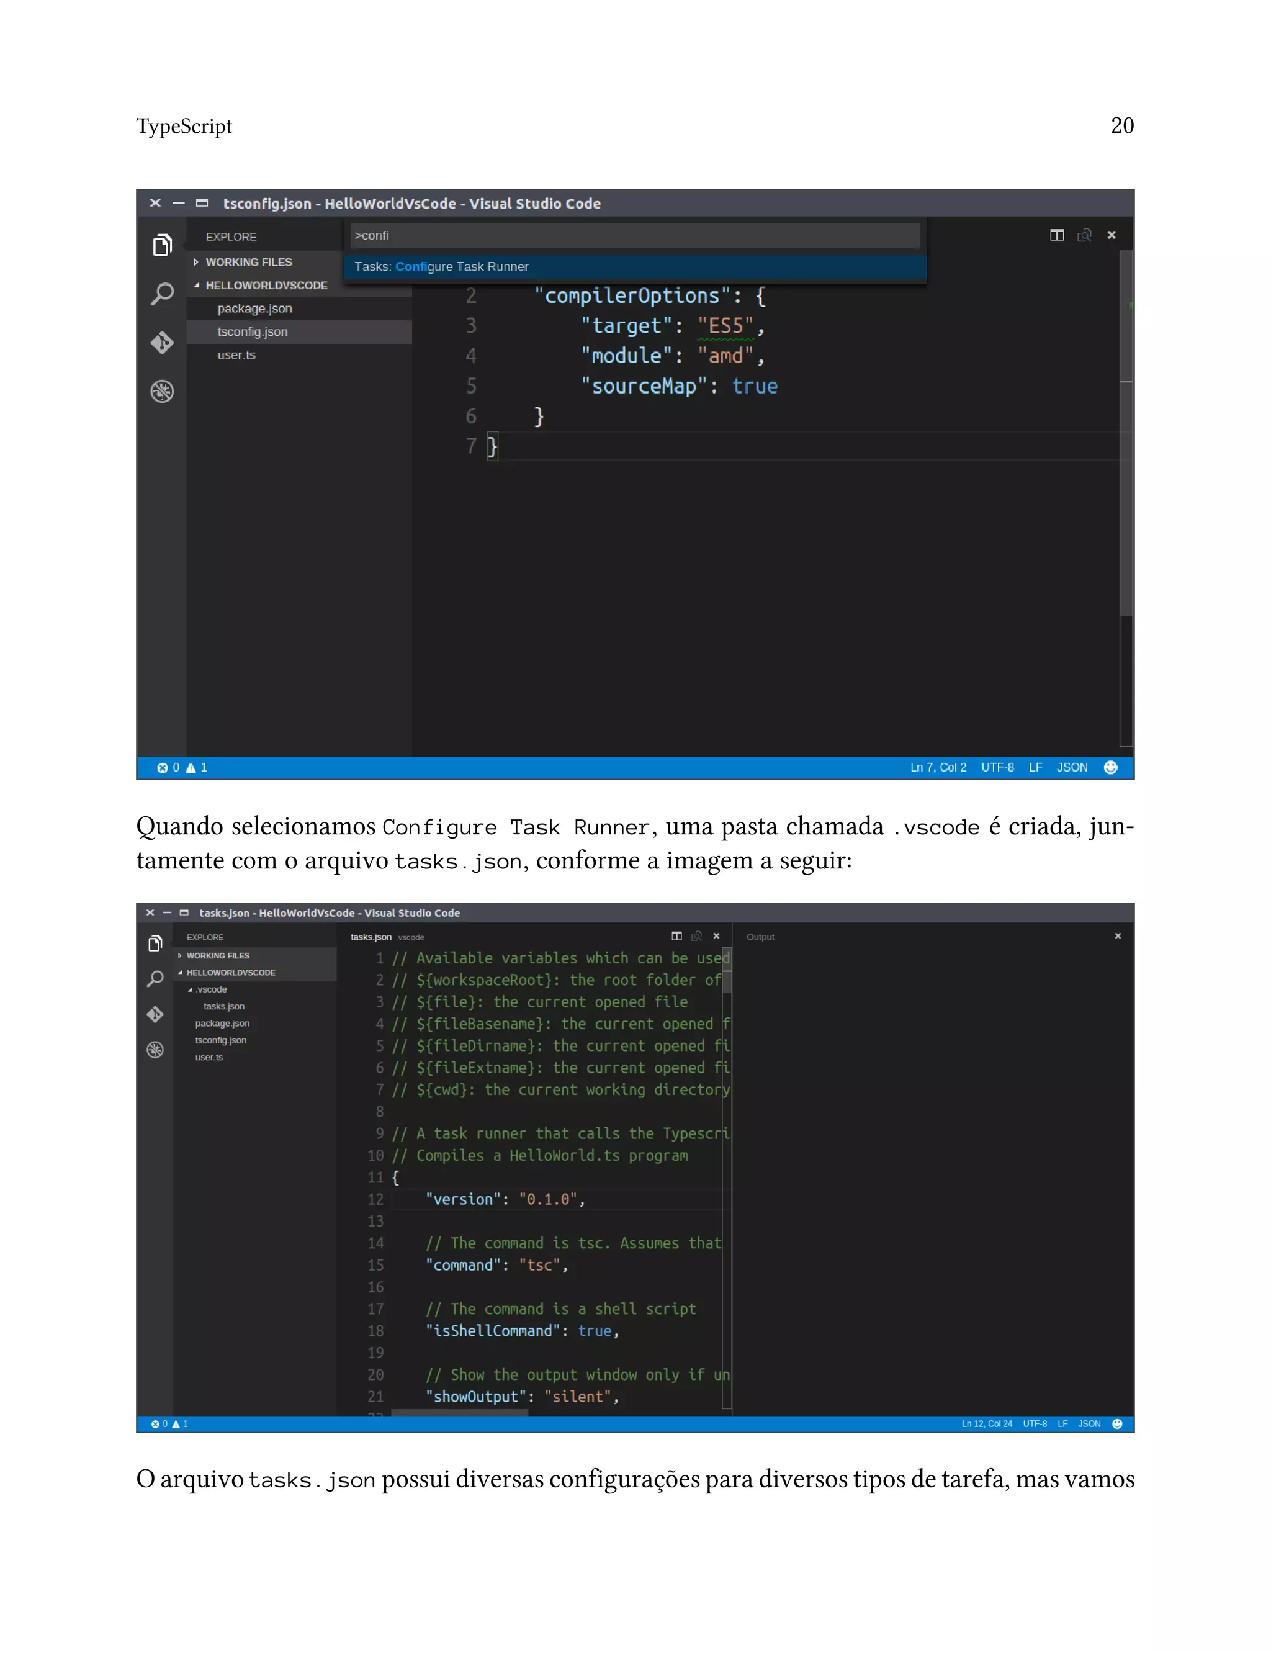Screen dimensions: 1271x1653
Task: Click JSON language mode in bottom status bar
Action: point(1089,1424)
